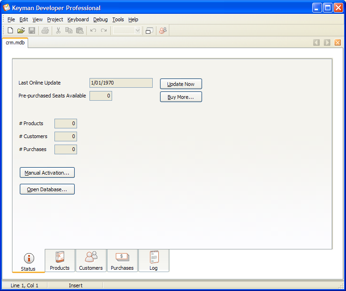This screenshot has height=291, width=346.
Task: Select the crm.mdb document tab
Action: pos(15,42)
